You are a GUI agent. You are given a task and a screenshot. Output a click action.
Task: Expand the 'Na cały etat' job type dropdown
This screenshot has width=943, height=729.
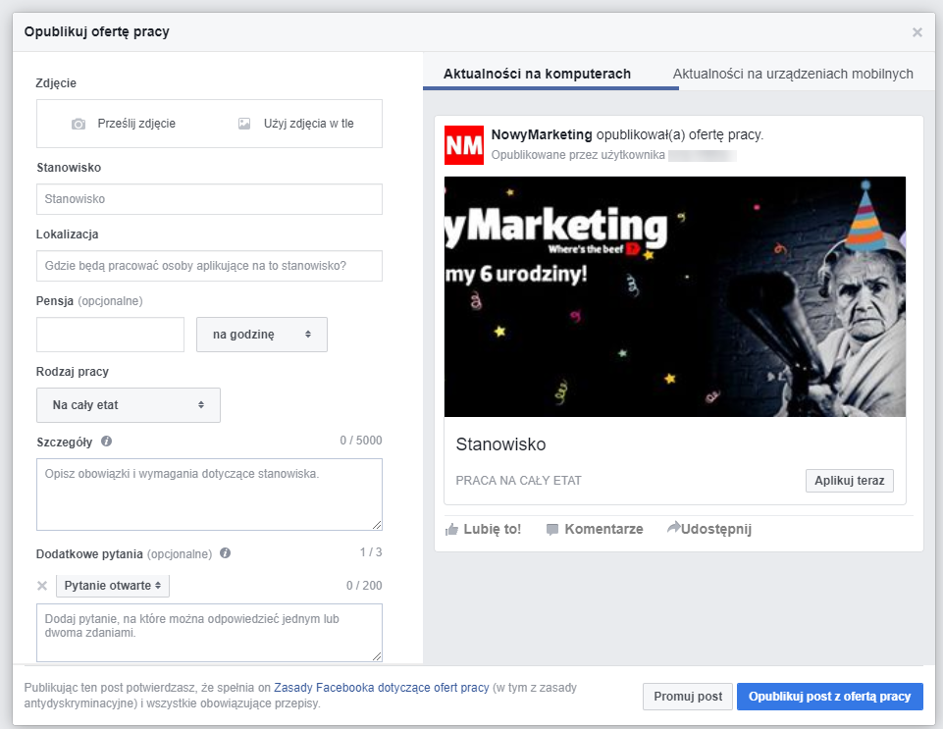tap(129, 405)
